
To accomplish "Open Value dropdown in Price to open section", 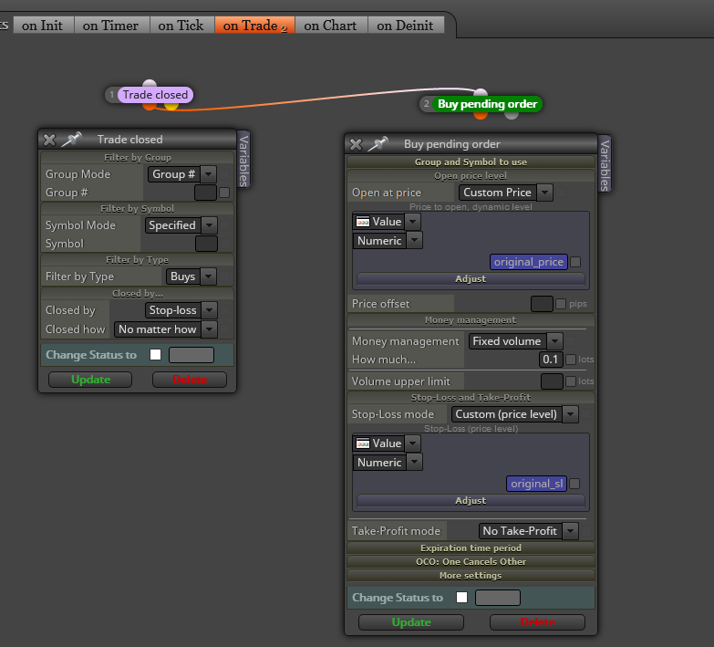I will [x=386, y=222].
